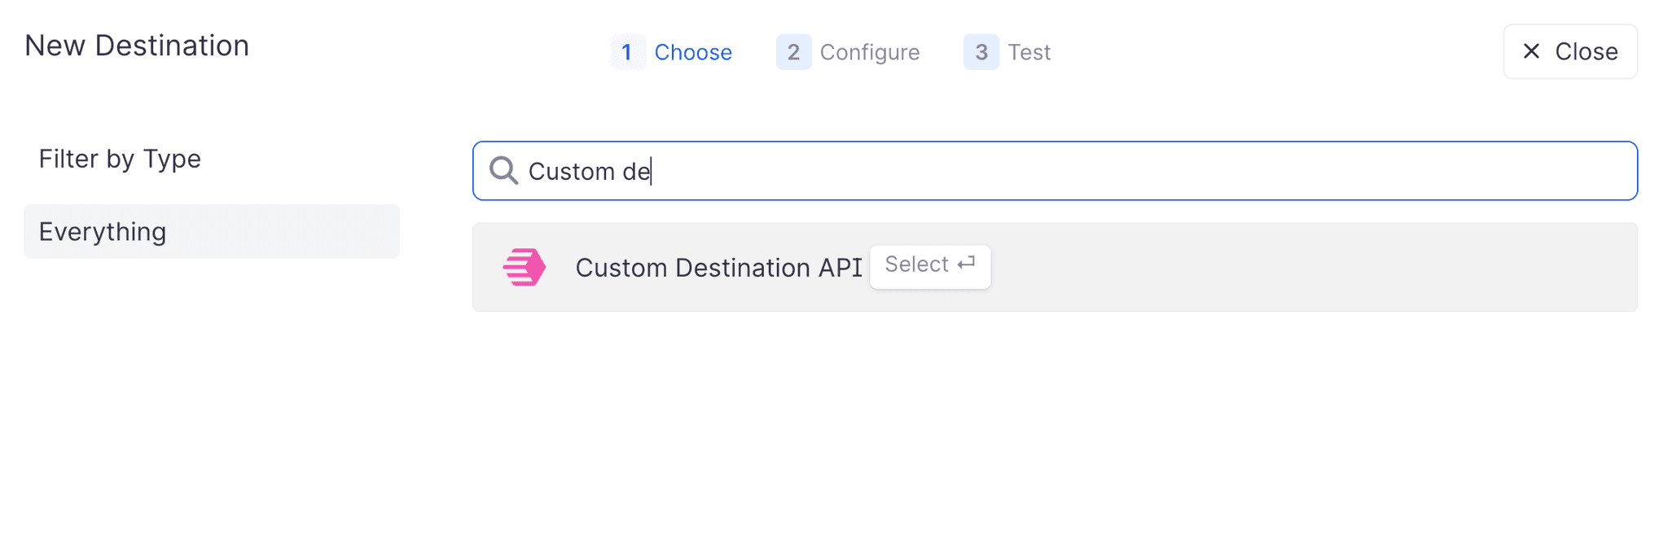Close the New Destination dialog
Viewport: 1668px width, 546px height.
click(1570, 51)
